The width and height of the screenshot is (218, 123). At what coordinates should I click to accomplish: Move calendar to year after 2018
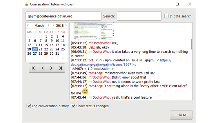[66, 26]
